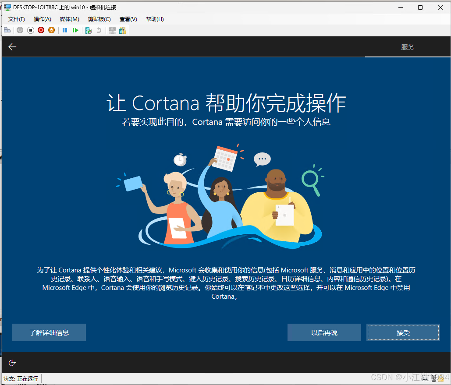The height and width of the screenshot is (385, 451).
Task: Create a checkpoint using the toolbar icon
Action: coord(88,30)
